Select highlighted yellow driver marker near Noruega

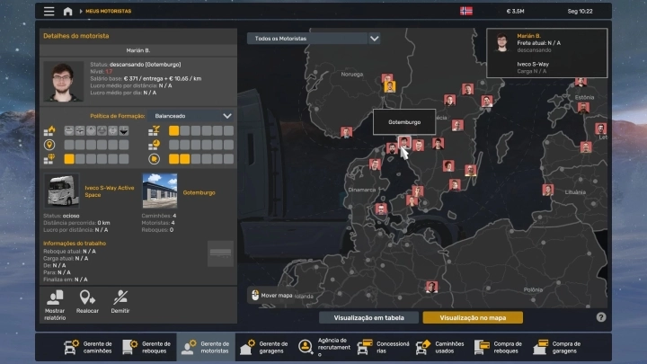pos(390,86)
